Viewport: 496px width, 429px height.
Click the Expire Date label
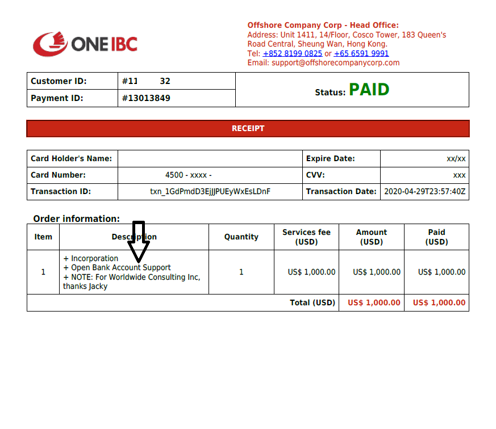pyautogui.click(x=330, y=158)
